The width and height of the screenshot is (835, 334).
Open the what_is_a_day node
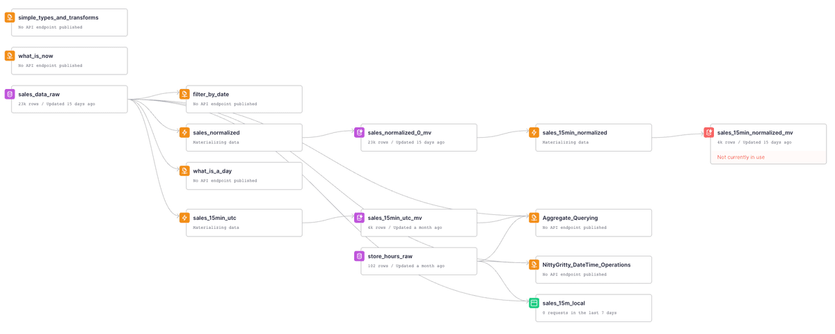pyautogui.click(x=244, y=175)
